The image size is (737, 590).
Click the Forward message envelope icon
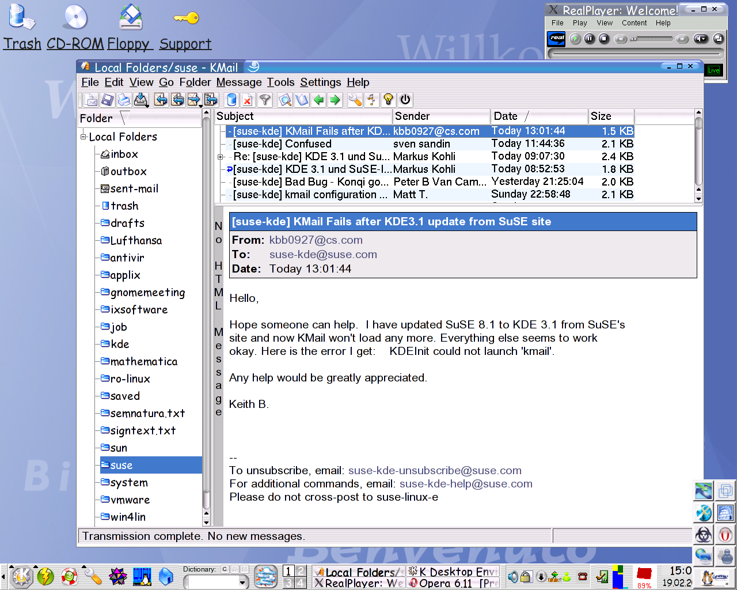point(193,100)
